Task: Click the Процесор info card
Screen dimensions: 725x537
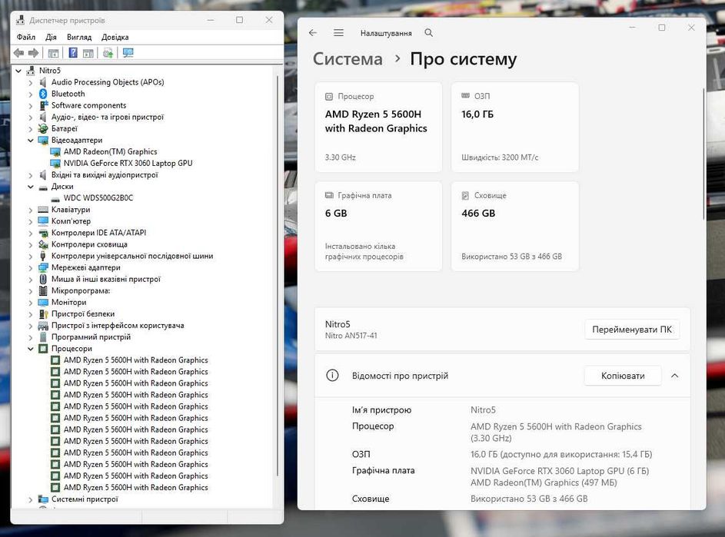Action: (x=378, y=127)
